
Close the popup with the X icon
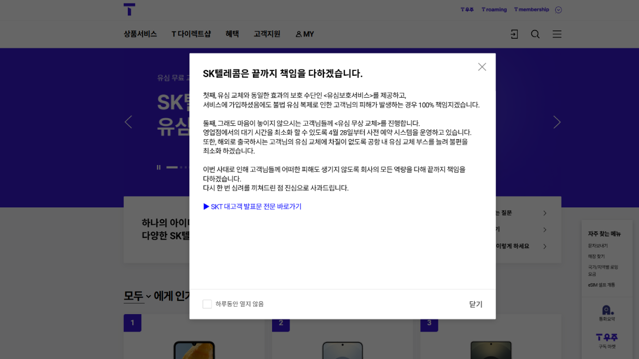pyautogui.click(x=482, y=67)
